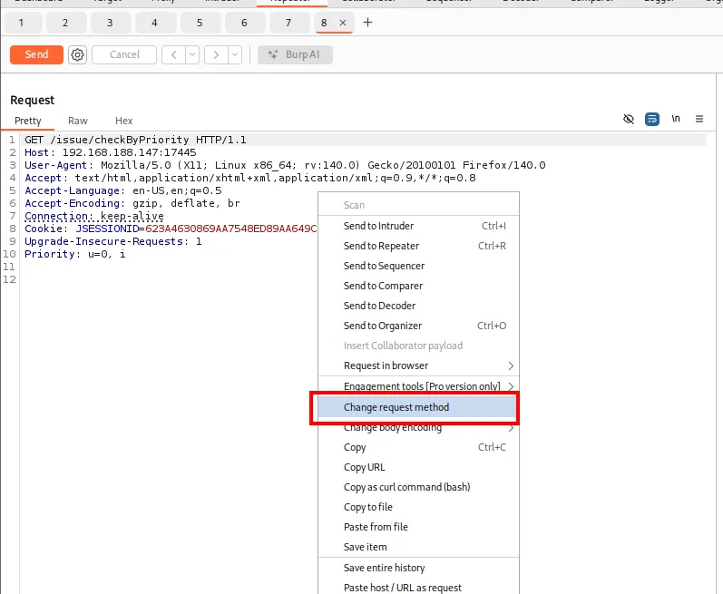Open Repeater tab 6
Screen dimensions: 723x594
(244, 23)
